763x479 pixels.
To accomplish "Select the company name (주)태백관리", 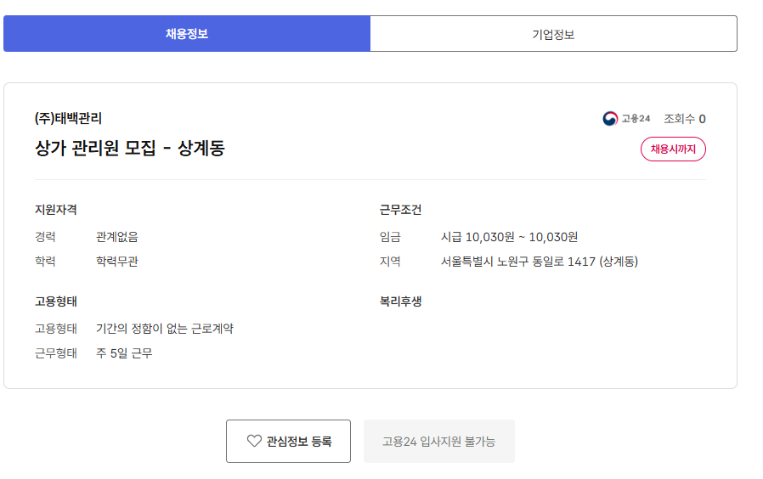I will tap(68, 118).
